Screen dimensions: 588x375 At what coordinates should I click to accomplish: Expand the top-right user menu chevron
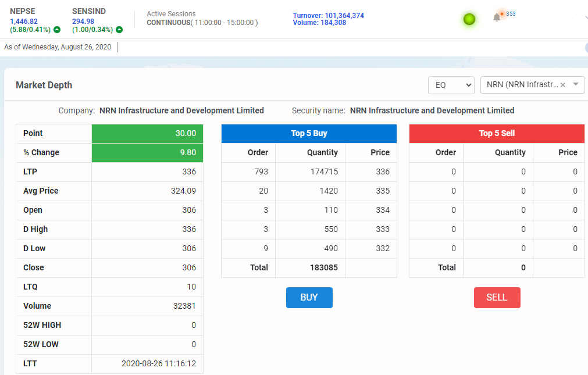585,17
